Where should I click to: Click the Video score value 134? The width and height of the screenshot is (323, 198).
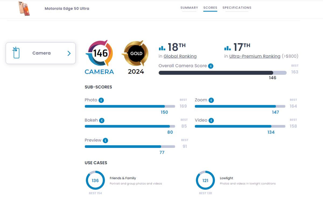click(271, 132)
